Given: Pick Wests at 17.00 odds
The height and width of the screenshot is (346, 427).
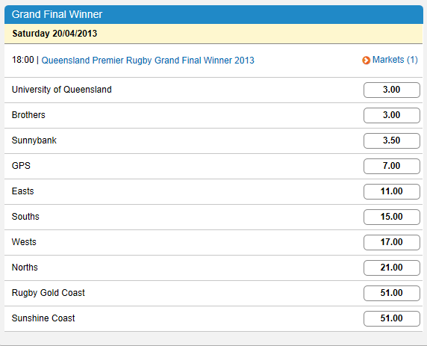Looking at the screenshot, I should point(392,242).
